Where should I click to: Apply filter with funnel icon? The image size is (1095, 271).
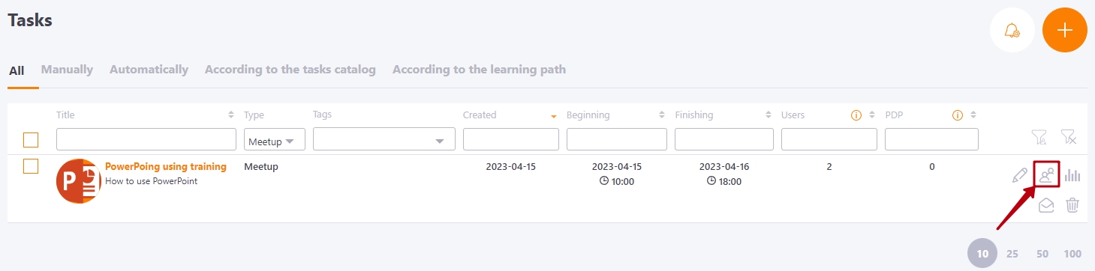[x=1039, y=137]
